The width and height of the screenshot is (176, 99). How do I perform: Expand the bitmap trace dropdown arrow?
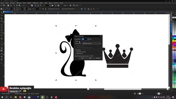(76, 9)
